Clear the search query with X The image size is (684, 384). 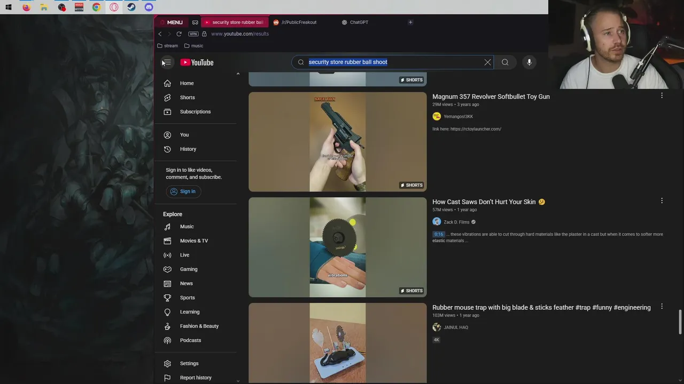[487, 62]
